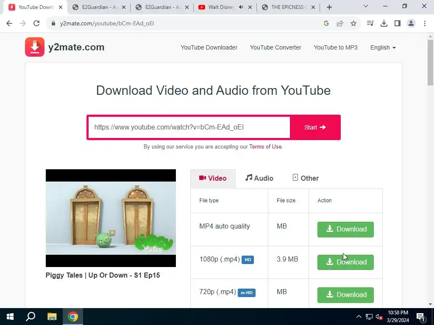This screenshot has width=434, height=325.
Task: Bookmark this page with the star icon
Action: point(353,24)
